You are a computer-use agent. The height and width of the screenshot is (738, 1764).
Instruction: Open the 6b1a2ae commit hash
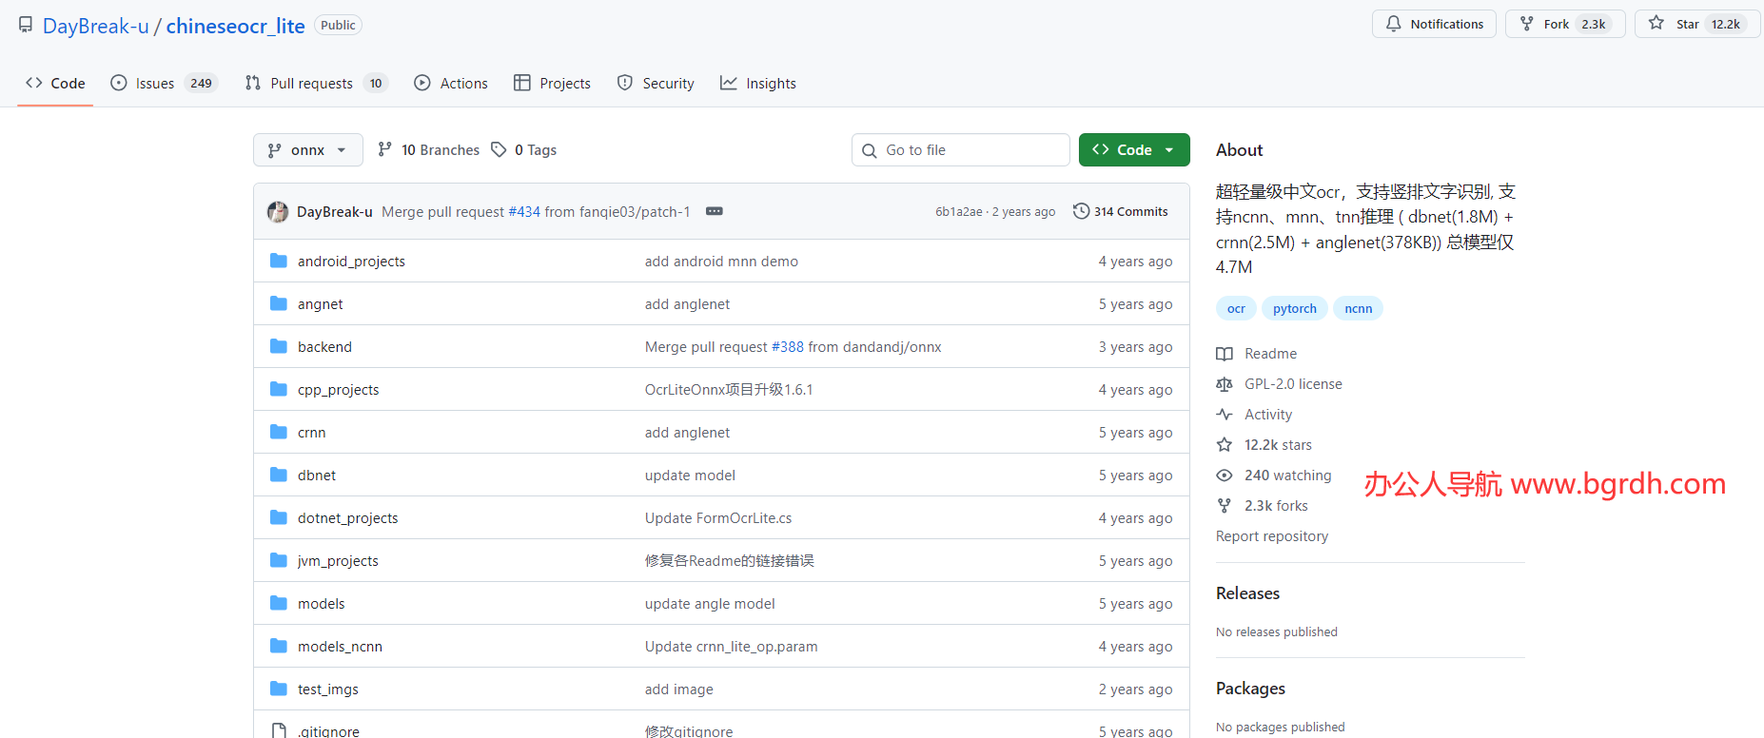click(958, 212)
